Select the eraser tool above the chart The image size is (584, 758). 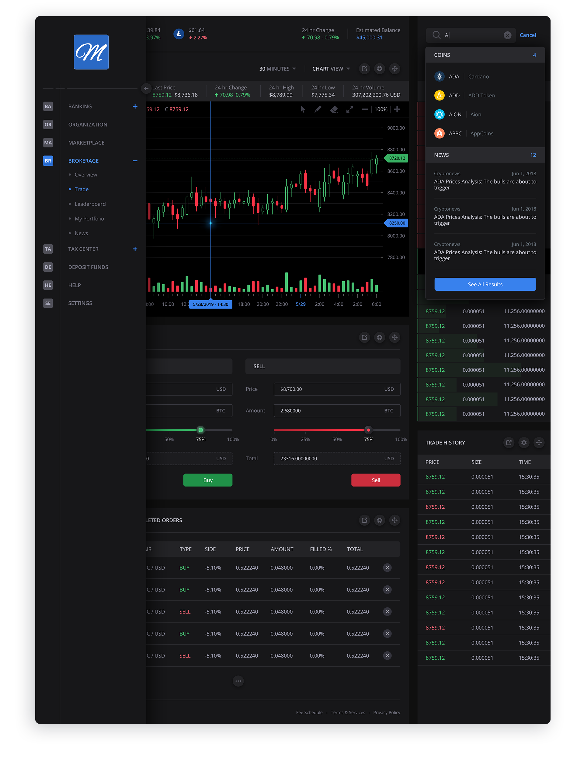pos(334,109)
